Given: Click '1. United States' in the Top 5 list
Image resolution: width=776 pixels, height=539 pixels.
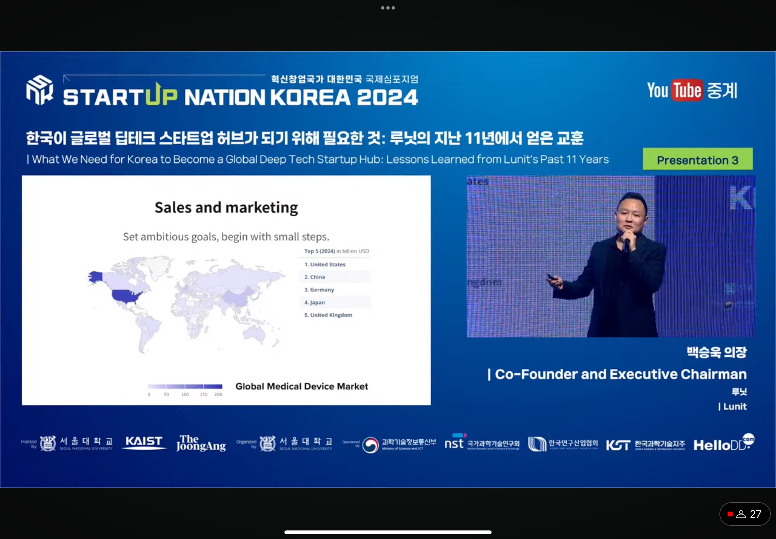Looking at the screenshot, I should [325, 265].
